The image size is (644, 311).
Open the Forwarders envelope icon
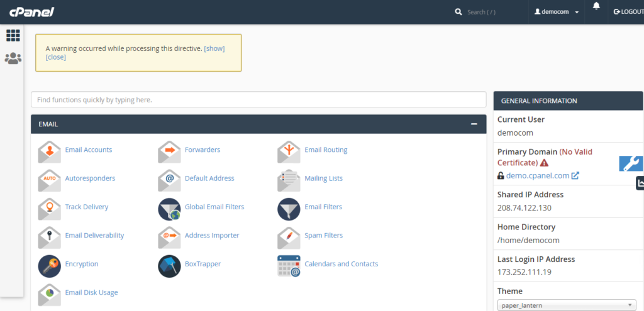[x=169, y=152]
